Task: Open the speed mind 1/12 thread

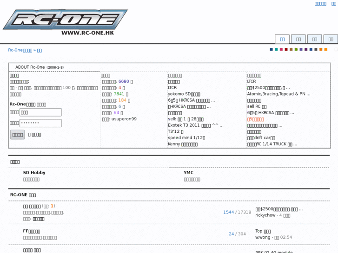Action: pos(186,138)
